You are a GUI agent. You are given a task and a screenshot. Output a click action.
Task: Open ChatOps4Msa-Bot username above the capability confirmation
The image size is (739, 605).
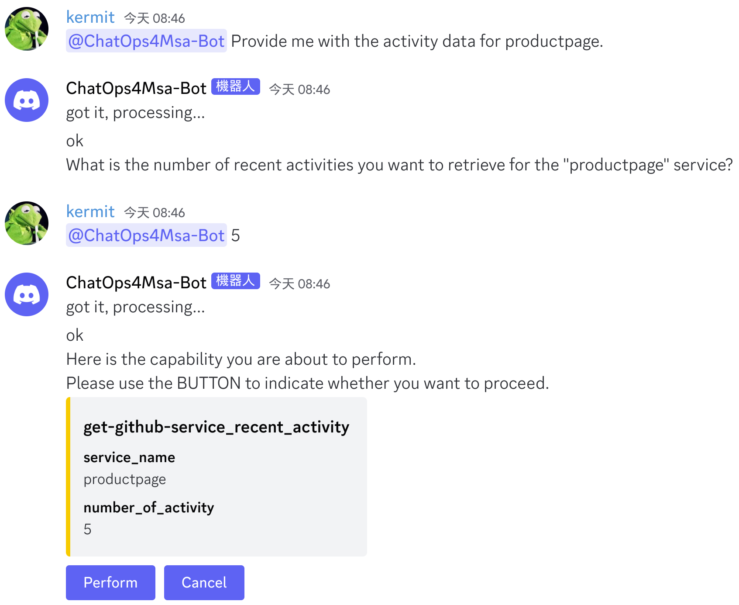[136, 283]
